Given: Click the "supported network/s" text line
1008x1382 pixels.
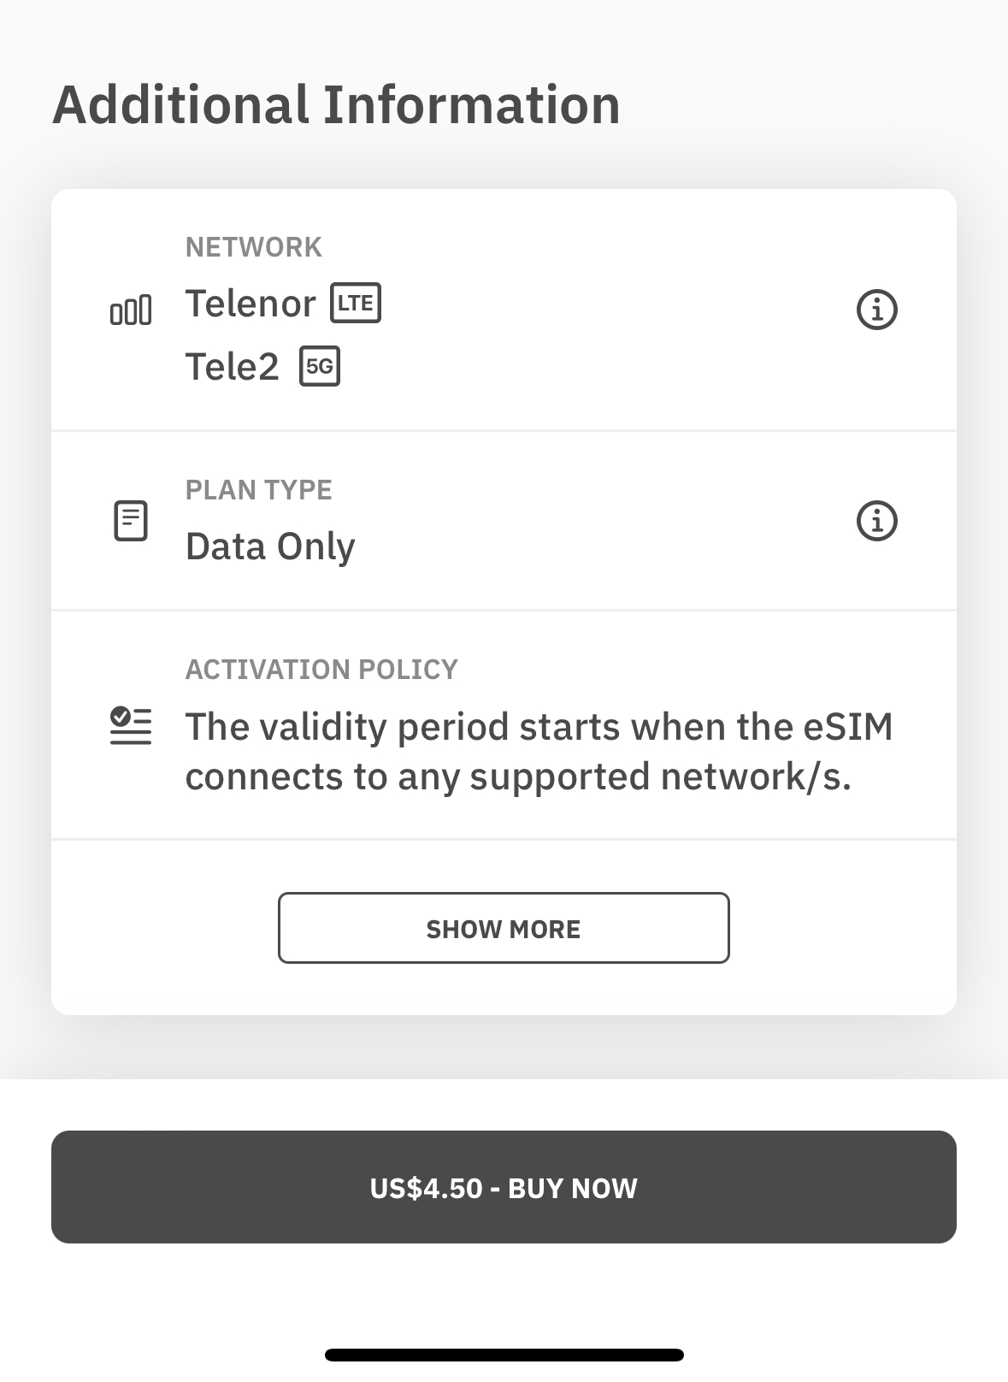Looking at the screenshot, I should click(x=660, y=777).
